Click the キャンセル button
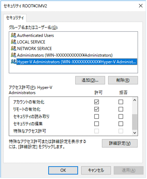The image size is (147, 179). click(x=96, y=170)
